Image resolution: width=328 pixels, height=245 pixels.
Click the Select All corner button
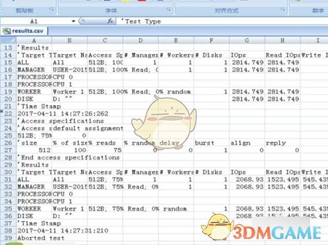point(9,40)
